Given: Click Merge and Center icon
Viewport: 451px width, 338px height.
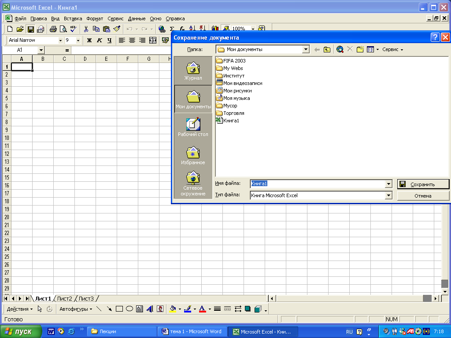Looking at the screenshot, I should click(x=153, y=40).
